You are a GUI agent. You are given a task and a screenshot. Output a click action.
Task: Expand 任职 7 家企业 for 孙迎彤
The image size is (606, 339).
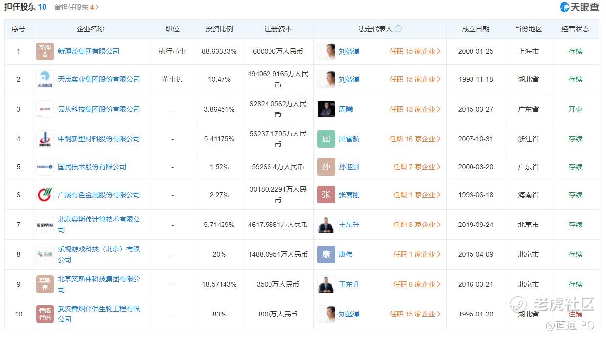[x=417, y=167]
